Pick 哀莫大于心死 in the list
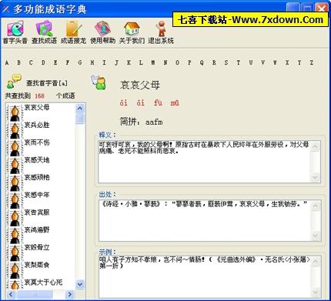331x301 pixels. [43, 283]
